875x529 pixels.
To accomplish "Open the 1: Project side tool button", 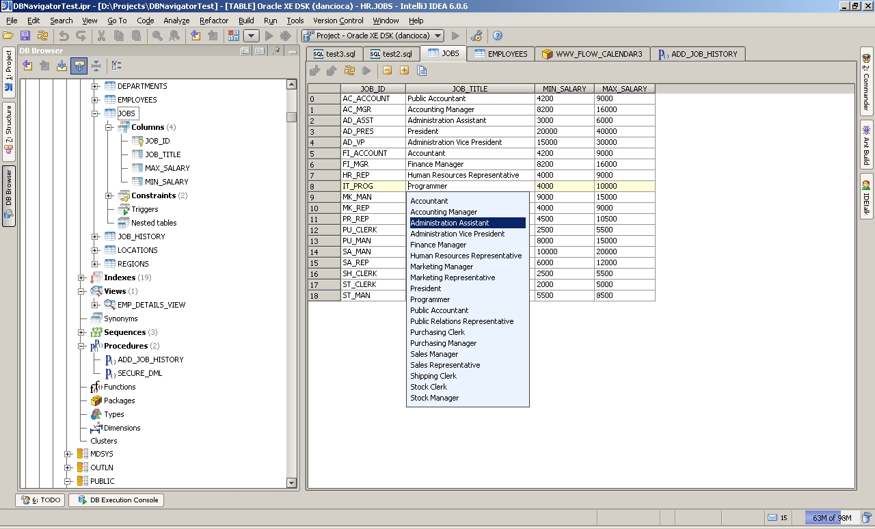I will tap(9, 72).
